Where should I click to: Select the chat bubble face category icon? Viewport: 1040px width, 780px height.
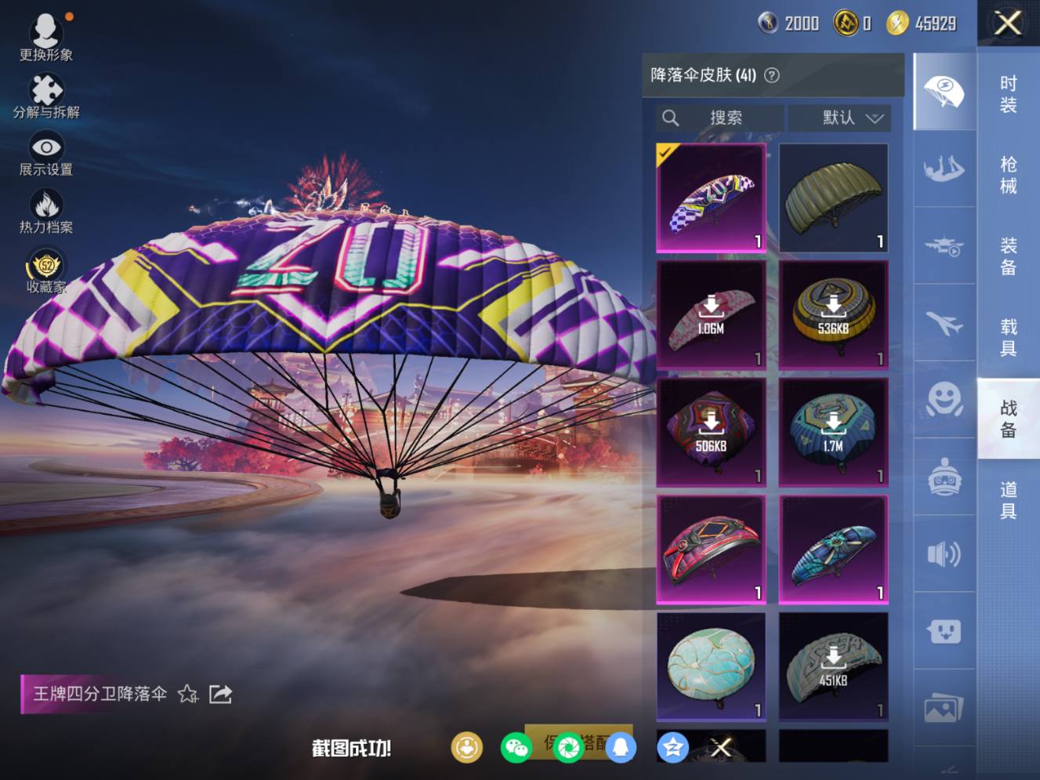coord(944,631)
